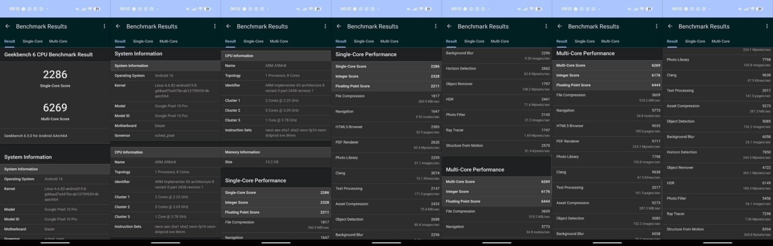Tap the large 2286 Single-Core Score
773x246 pixels.
[55, 75]
